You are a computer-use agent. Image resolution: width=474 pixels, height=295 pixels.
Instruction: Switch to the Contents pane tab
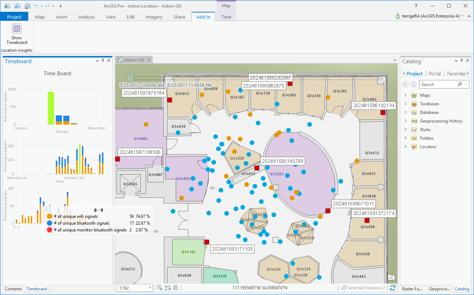(x=13, y=289)
